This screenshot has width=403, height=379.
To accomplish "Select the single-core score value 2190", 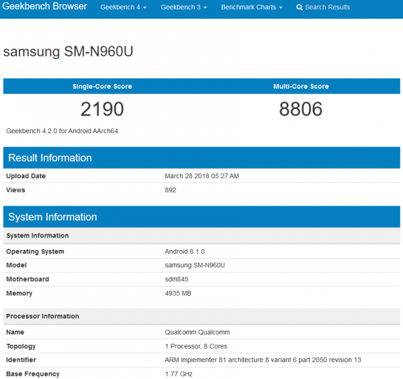I will [x=102, y=109].
